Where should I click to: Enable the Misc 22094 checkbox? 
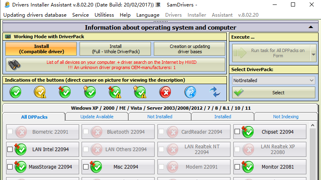[x=86, y=167]
